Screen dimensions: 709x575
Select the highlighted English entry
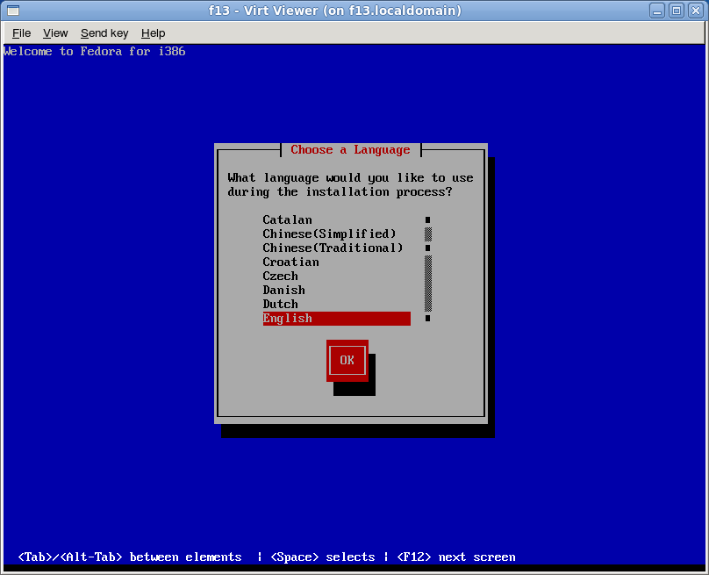point(336,319)
